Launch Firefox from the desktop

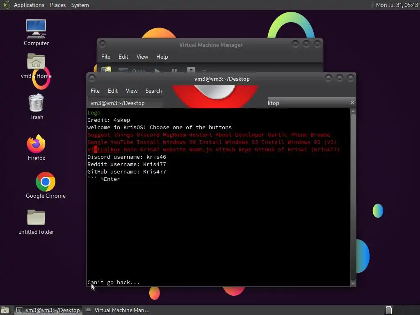coord(36,147)
